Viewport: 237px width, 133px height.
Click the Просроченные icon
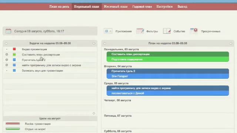pyautogui.click(x=194, y=31)
